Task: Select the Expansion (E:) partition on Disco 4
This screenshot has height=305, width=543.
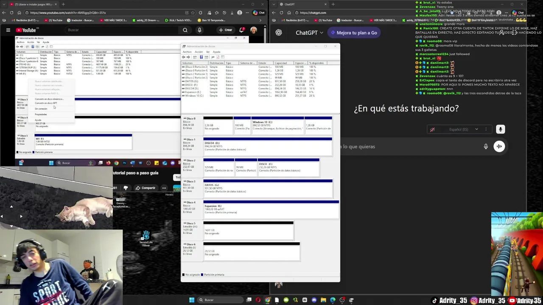Action: pyautogui.click(x=271, y=210)
